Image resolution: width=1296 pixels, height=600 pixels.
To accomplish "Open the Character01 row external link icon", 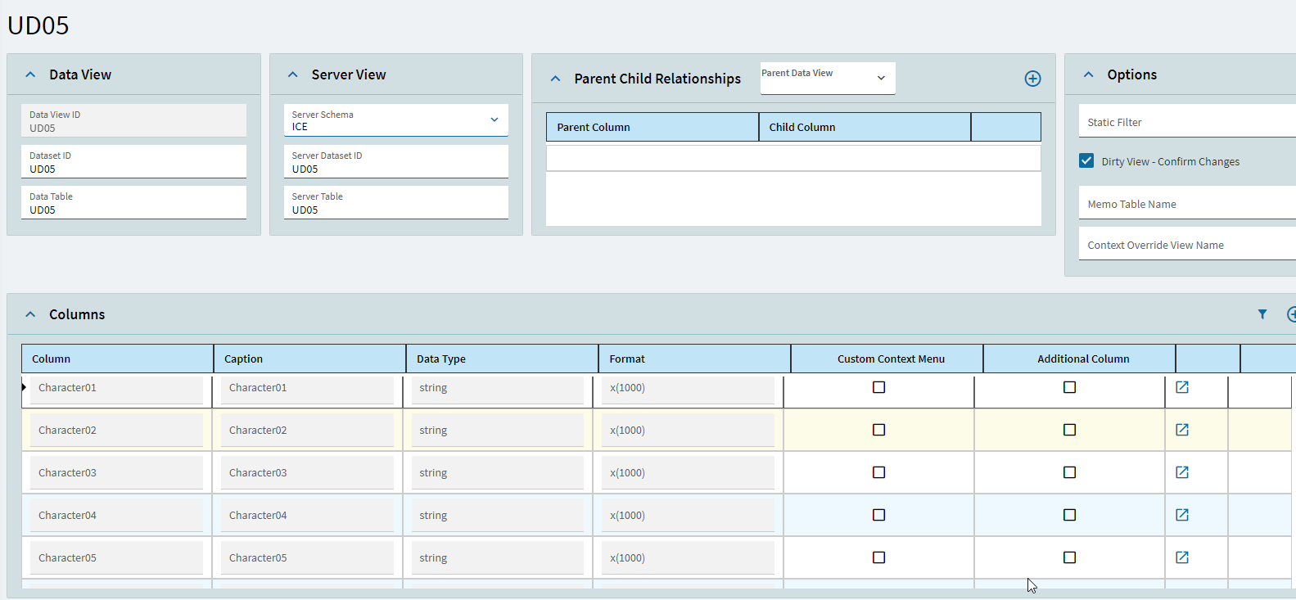I will click(x=1182, y=387).
